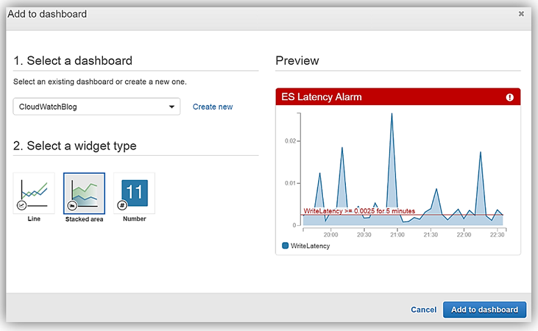Click the Line label under the widget
The height and width of the screenshot is (331, 538).
(33, 219)
